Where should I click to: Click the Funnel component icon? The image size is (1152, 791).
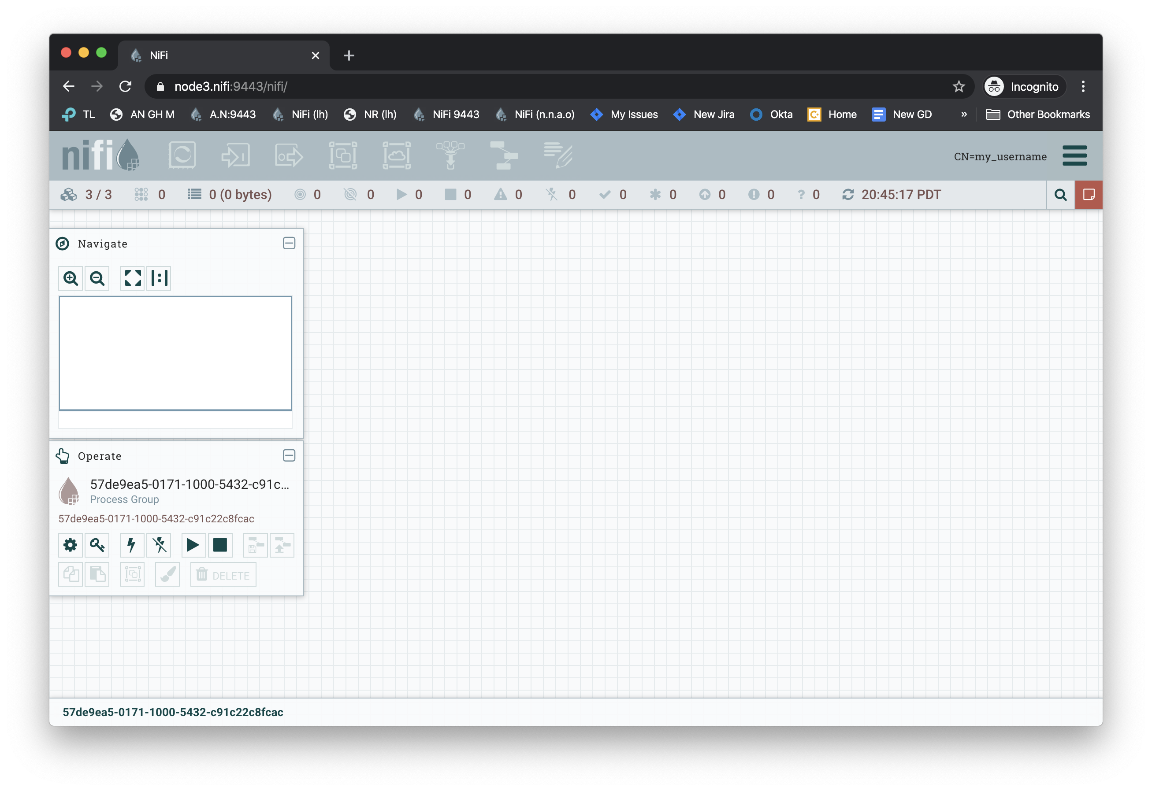450,155
